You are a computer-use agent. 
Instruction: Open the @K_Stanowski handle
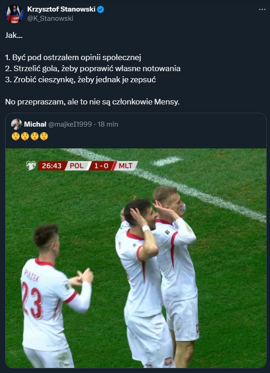pyautogui.click(x=50, y=18)
